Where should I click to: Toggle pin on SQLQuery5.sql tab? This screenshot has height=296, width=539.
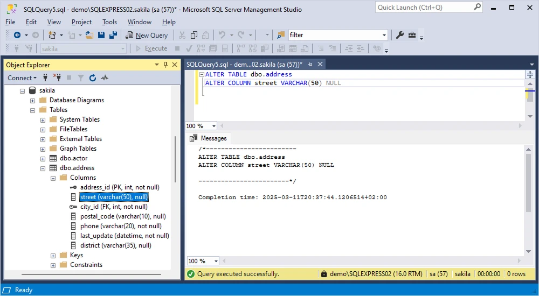[x=310, y=64]
